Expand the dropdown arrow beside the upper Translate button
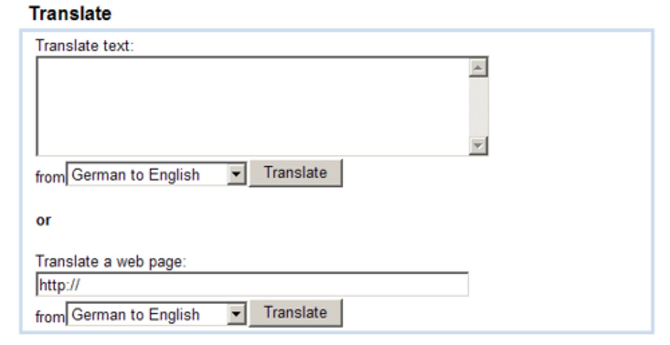 coord(236,175)
